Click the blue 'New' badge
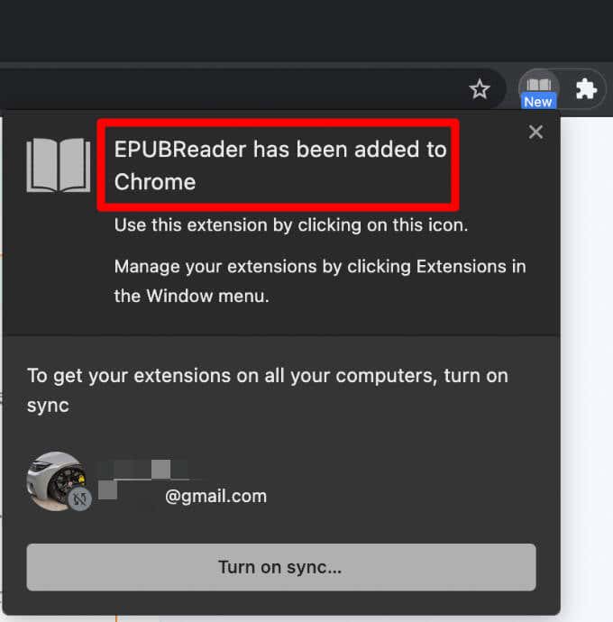Viewport: 613px width, 622px height. pos(538,102)
